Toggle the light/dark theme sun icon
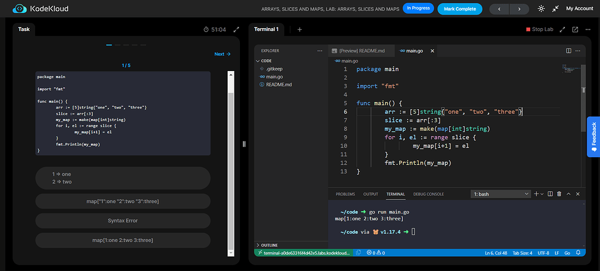Screen dimensions: 600x271 pyautogui.click(x=541, y=9)
